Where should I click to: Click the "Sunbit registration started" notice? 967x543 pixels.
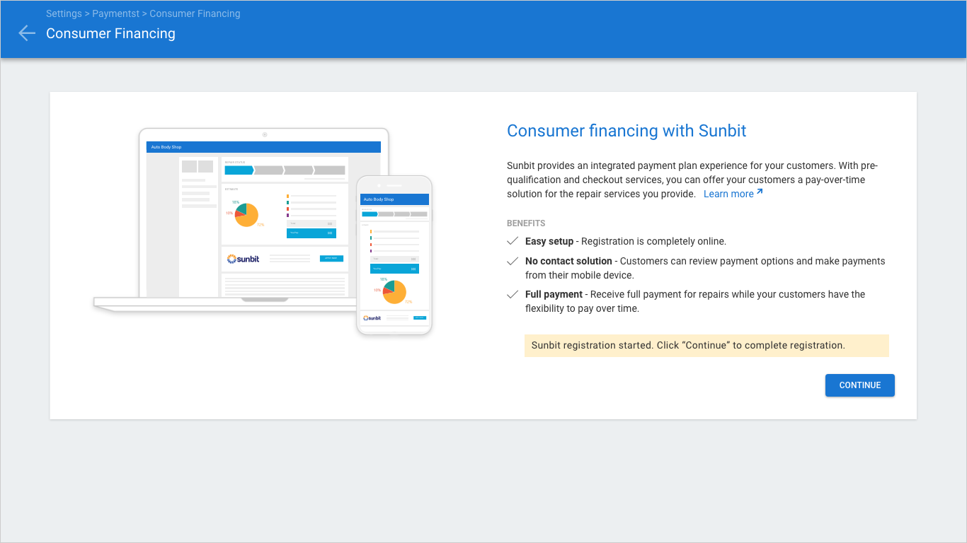pos(706,346)
